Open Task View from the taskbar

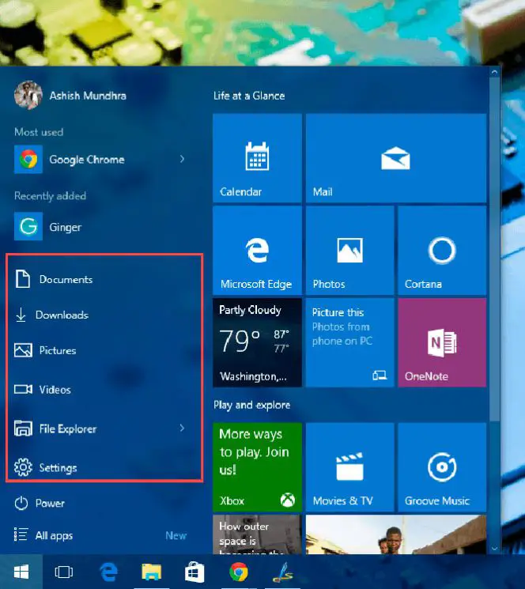tap(64, 572)
